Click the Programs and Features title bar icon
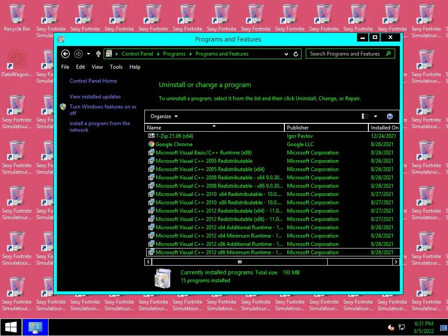Screen dimensions: 448x336 pos(61,39)
